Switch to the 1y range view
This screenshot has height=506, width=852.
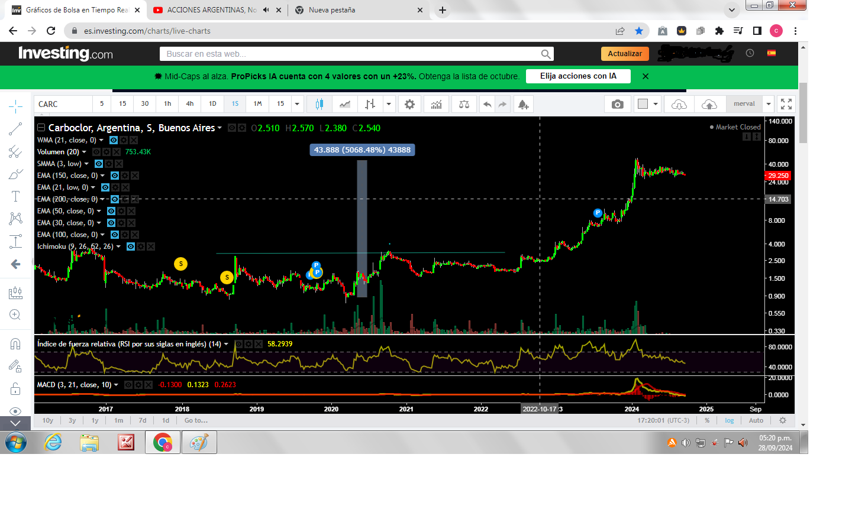click(x=95, y=420)
